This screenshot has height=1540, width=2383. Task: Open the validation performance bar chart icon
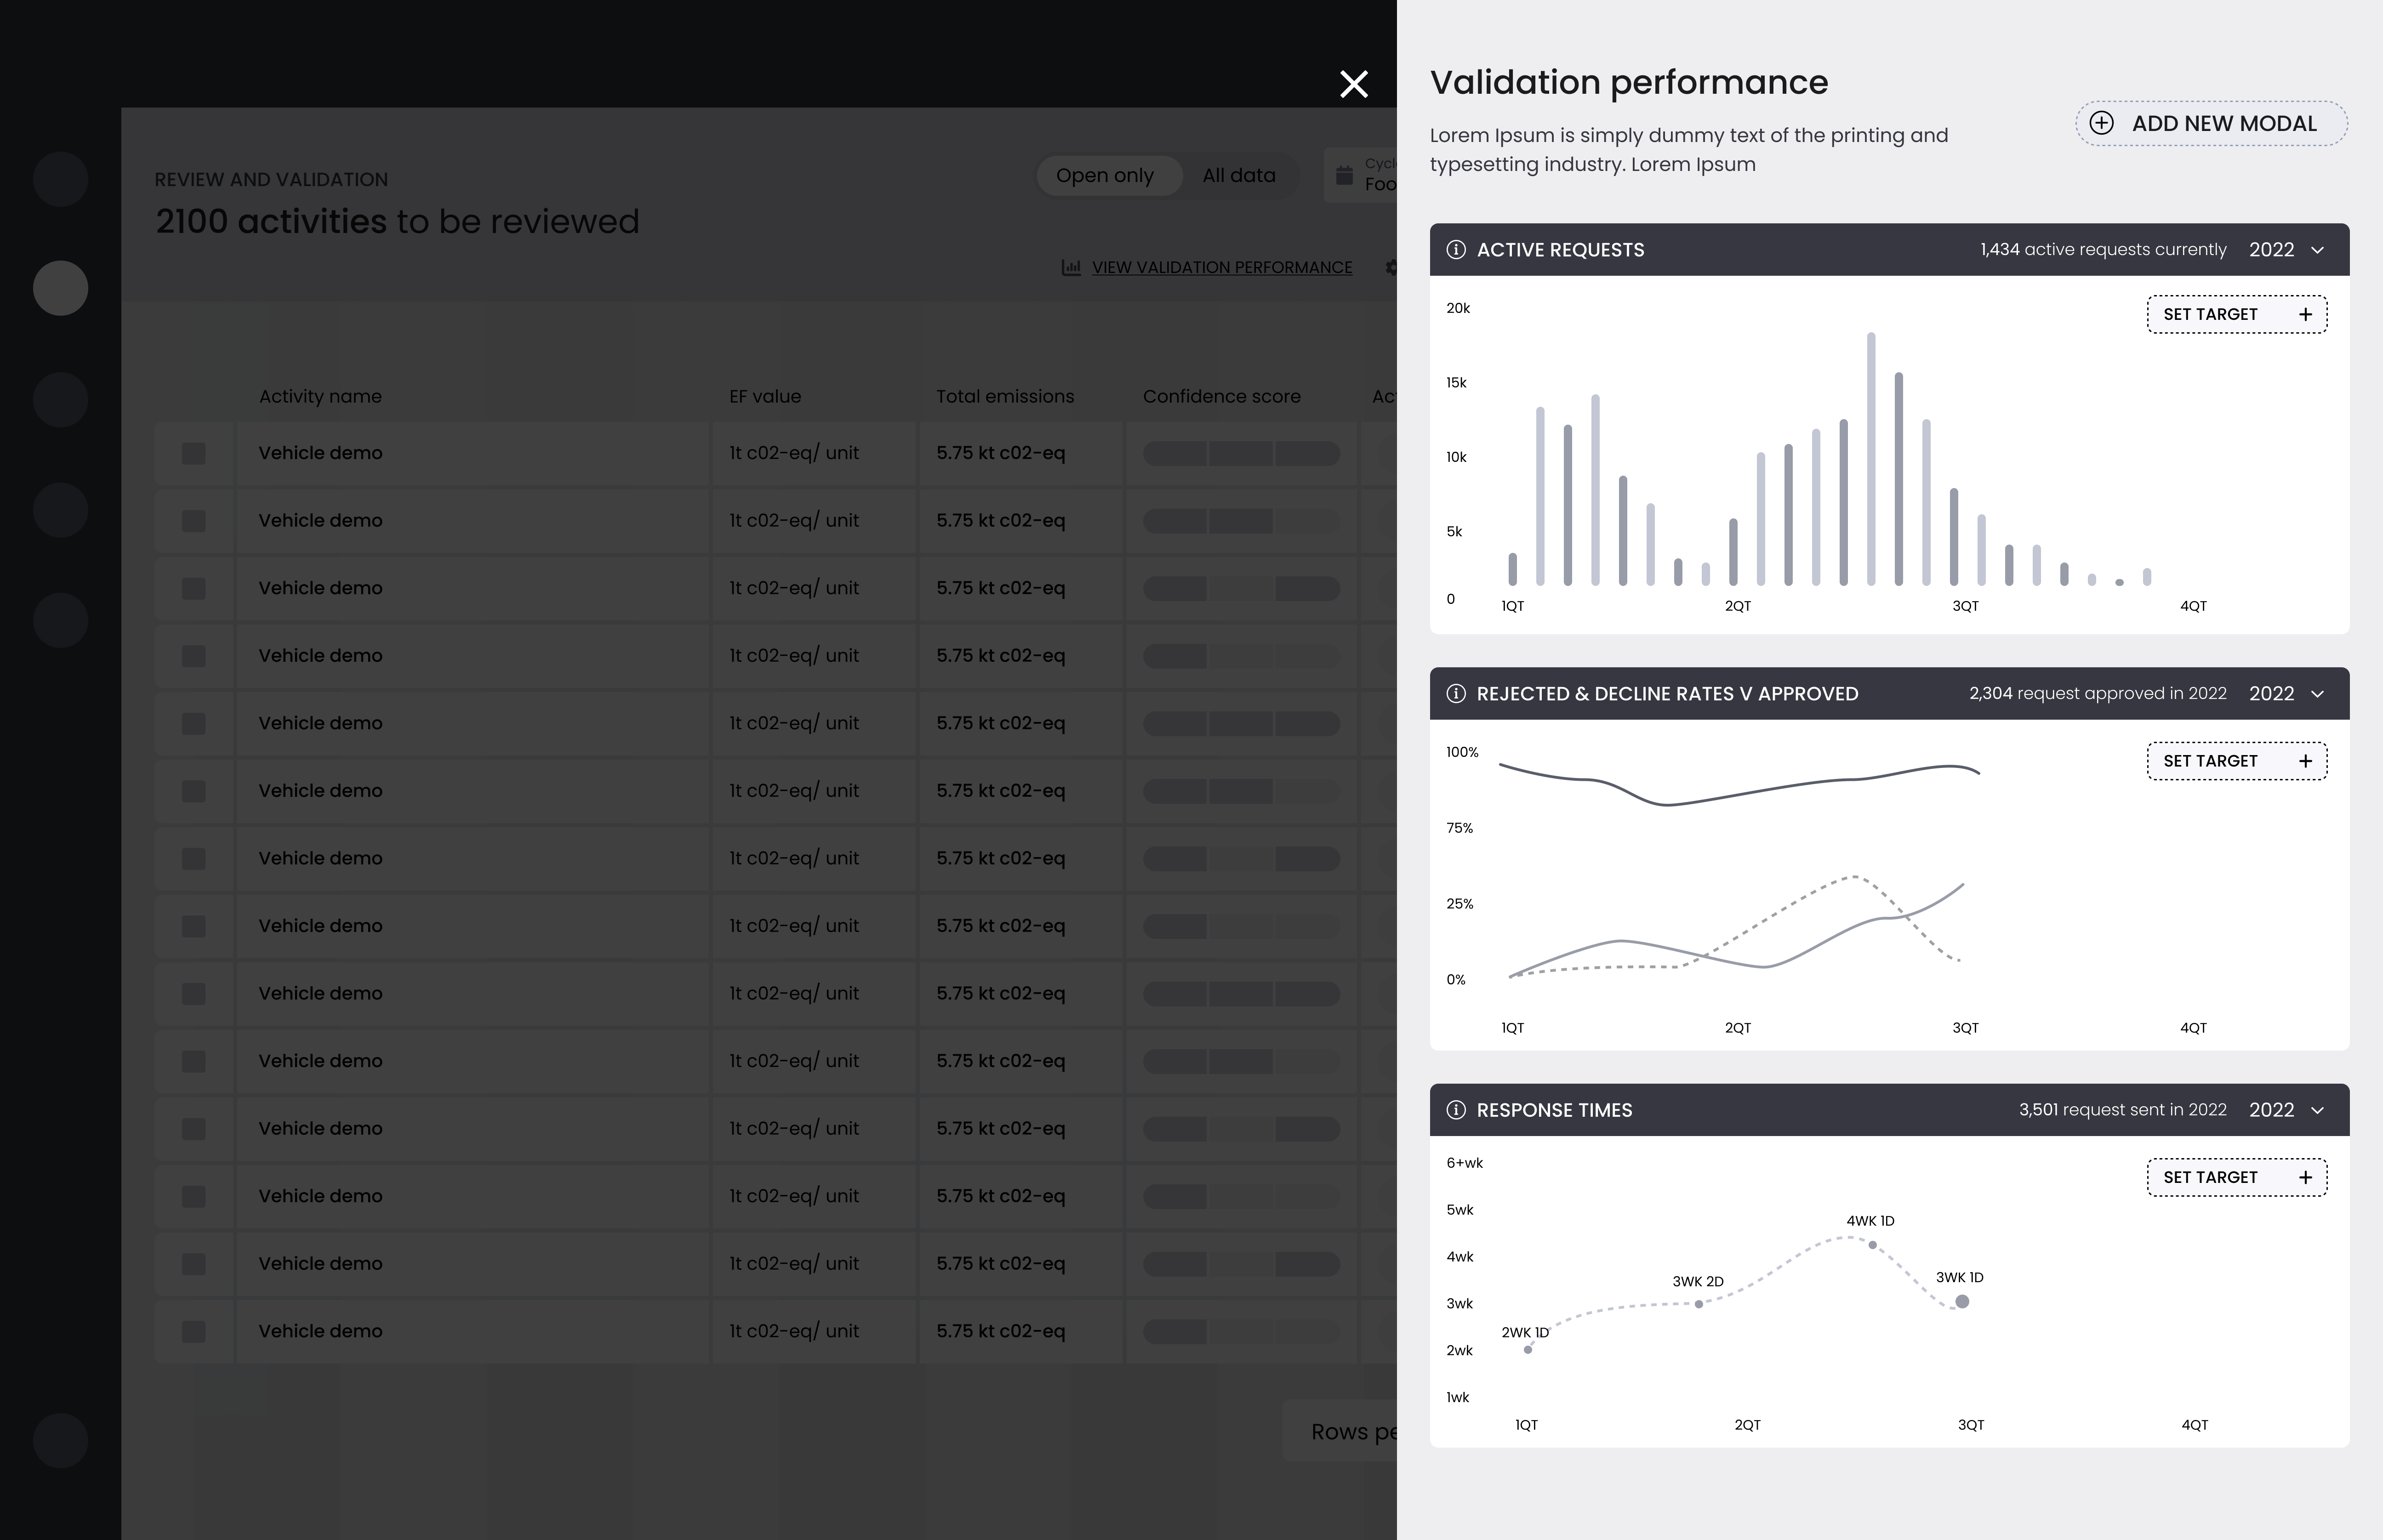pyautogui.click(x=1071, y=267)
